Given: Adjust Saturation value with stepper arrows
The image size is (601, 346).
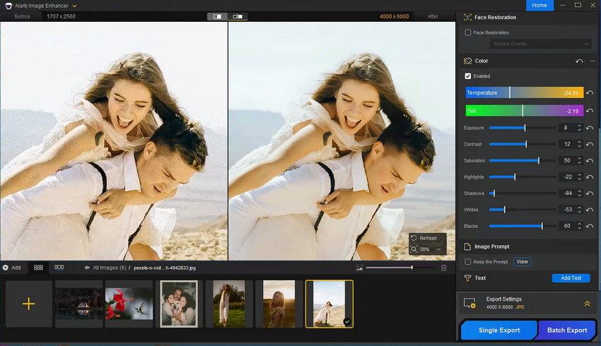Looking at the screenshot, I should pyautogui.click(x=579, y=161).
